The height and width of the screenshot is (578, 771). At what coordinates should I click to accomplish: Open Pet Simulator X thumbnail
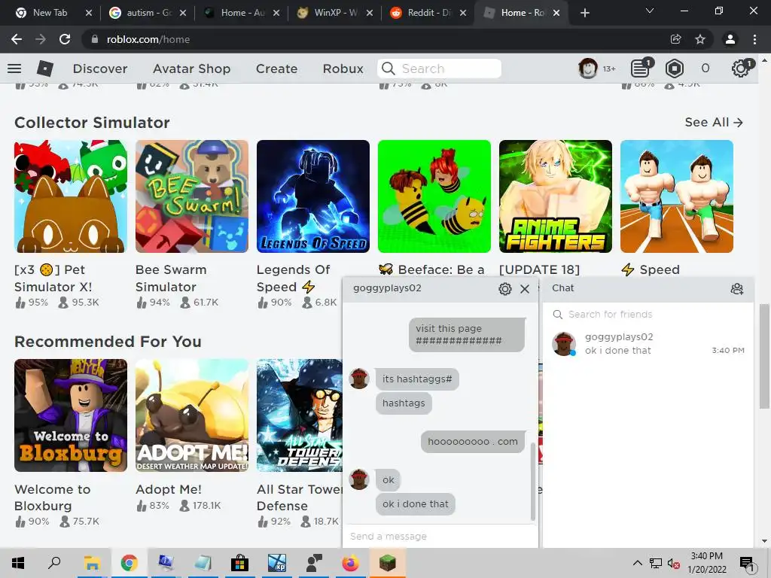click(71, 196)
